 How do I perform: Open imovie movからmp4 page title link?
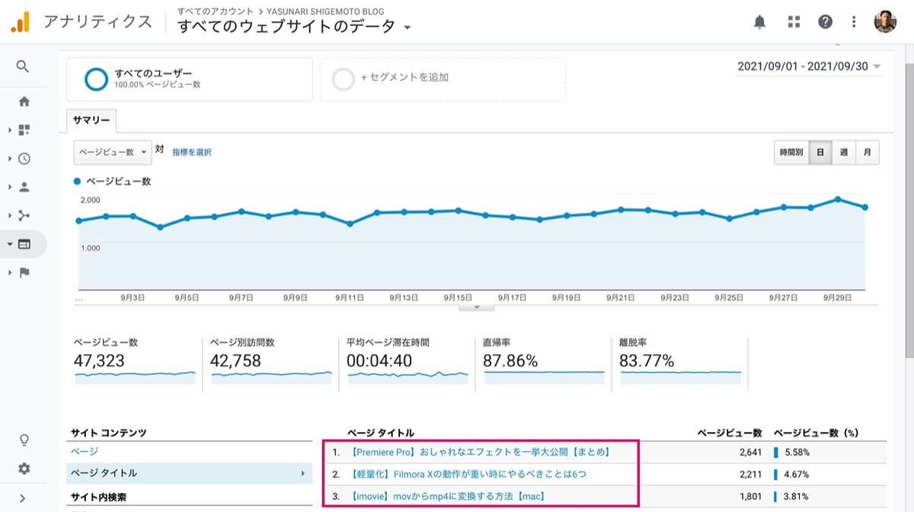448,497
